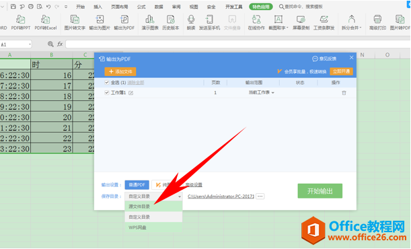
Task: Click the save icon in quick access toolbar
Action: (13, 7)
